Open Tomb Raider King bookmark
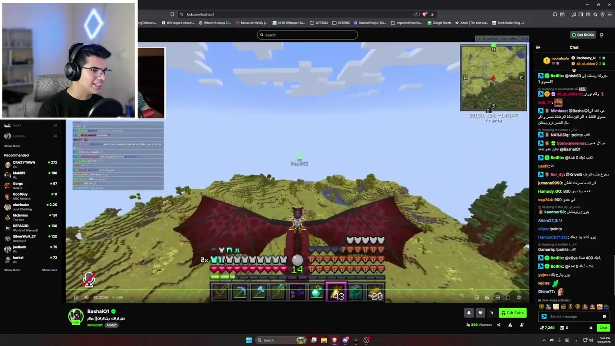 (508, 23)
